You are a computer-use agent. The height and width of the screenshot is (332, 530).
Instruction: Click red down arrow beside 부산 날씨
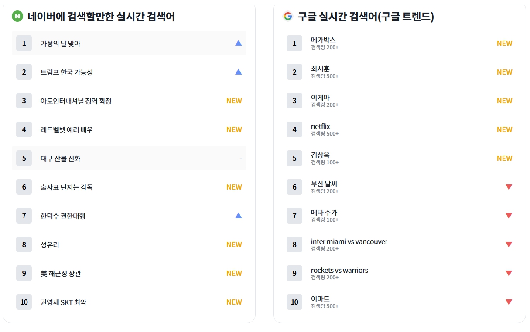click(509, 187)
